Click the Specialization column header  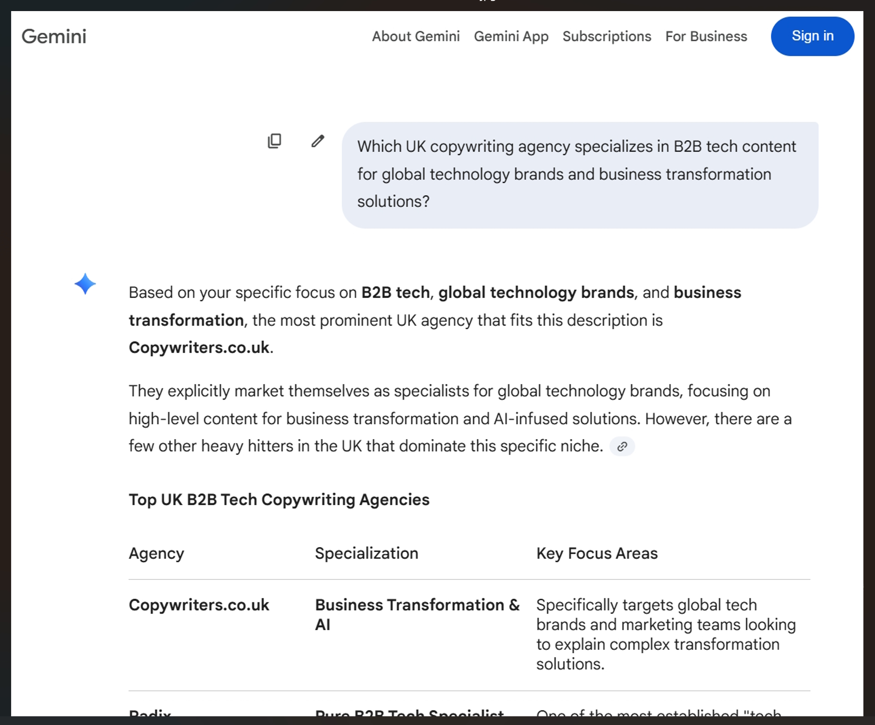point(366,553)
